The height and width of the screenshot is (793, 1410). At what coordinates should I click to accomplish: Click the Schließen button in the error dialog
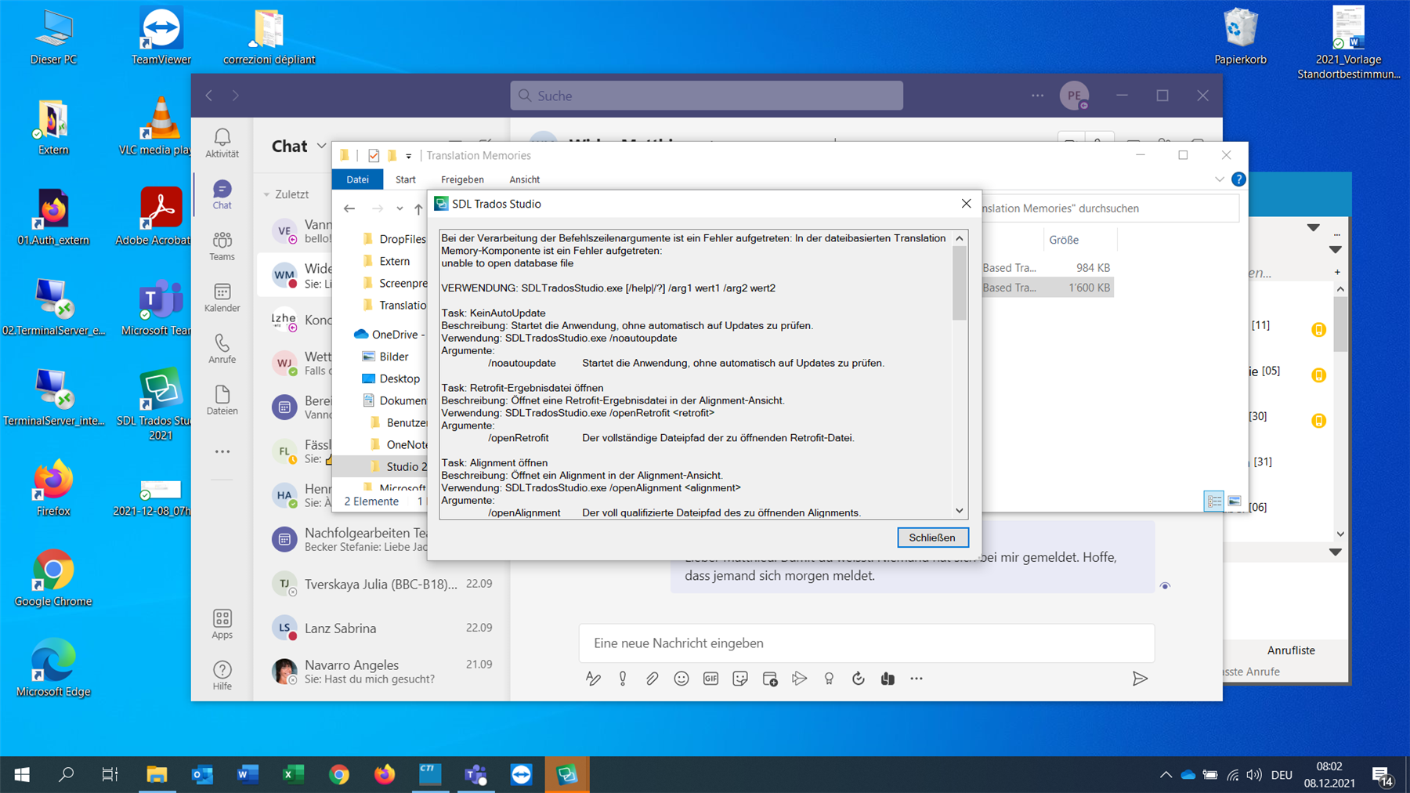click(x=931, y=538)
